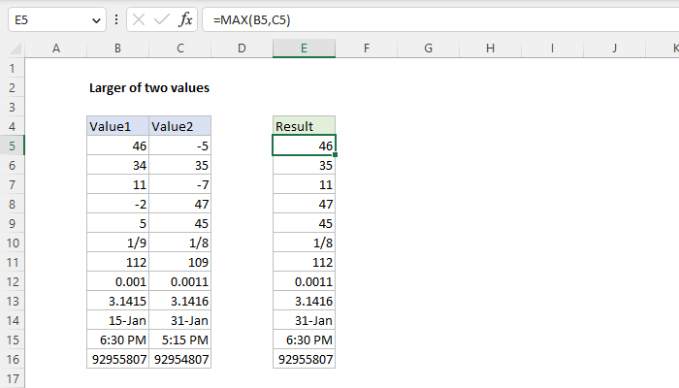The image size is (679, 388).
Task: Select cell B8 containing -2
Action: (117, 204)
